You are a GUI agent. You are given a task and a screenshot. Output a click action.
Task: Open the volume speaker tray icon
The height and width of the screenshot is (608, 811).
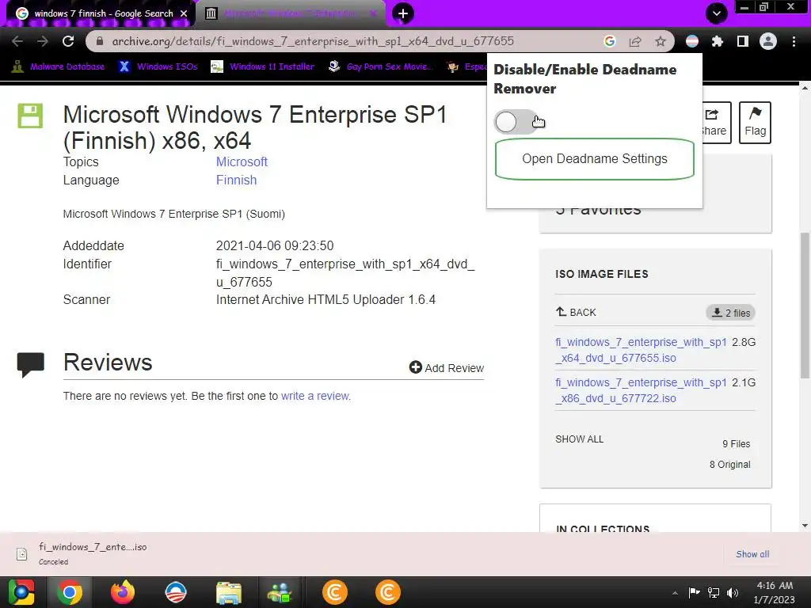point(733,593)
